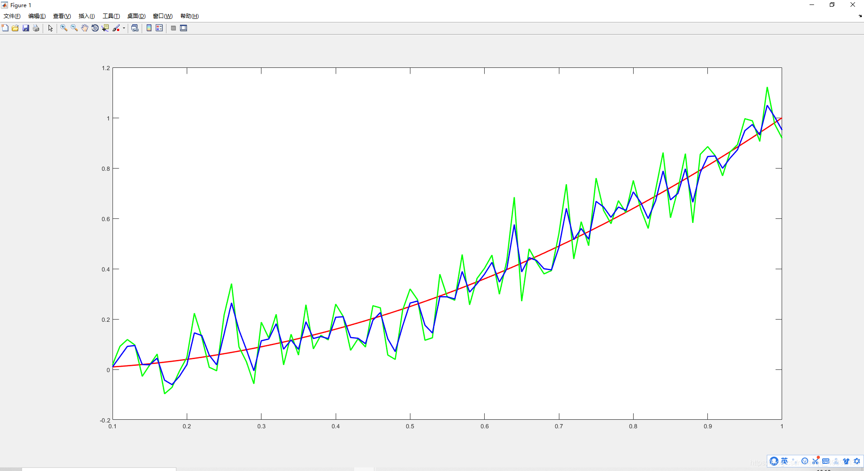Toggle punctuation mode in IME bar

tap(795, 461)
